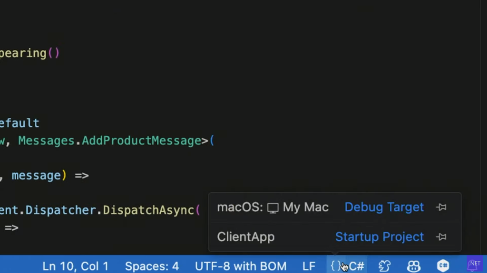Click the C# hexagon status icon
The width and height of the screenshot is (487, 273).
(443, 266)
